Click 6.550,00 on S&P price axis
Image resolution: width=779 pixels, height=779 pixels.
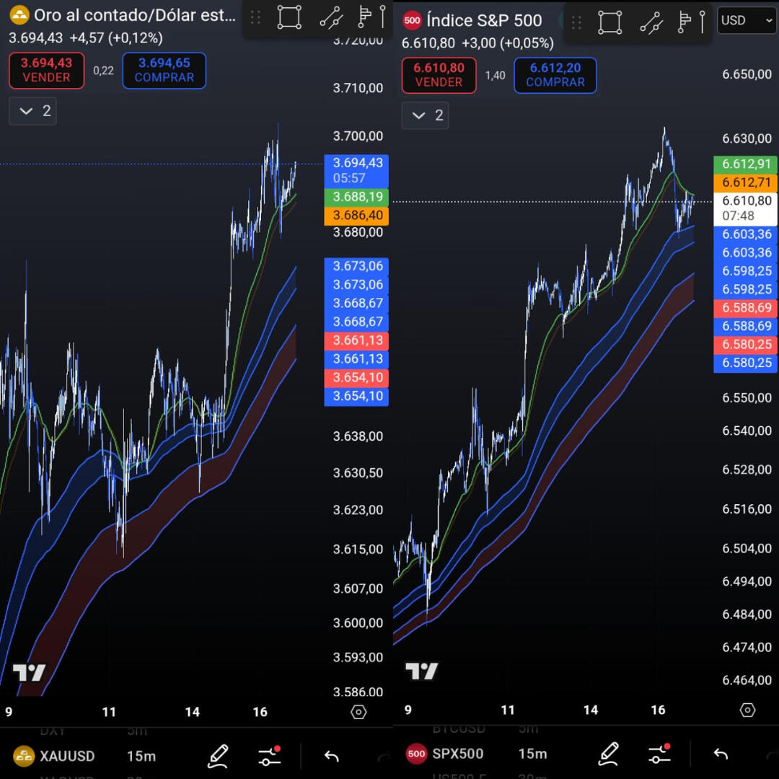pyautogui.click(x=747, y=398)
